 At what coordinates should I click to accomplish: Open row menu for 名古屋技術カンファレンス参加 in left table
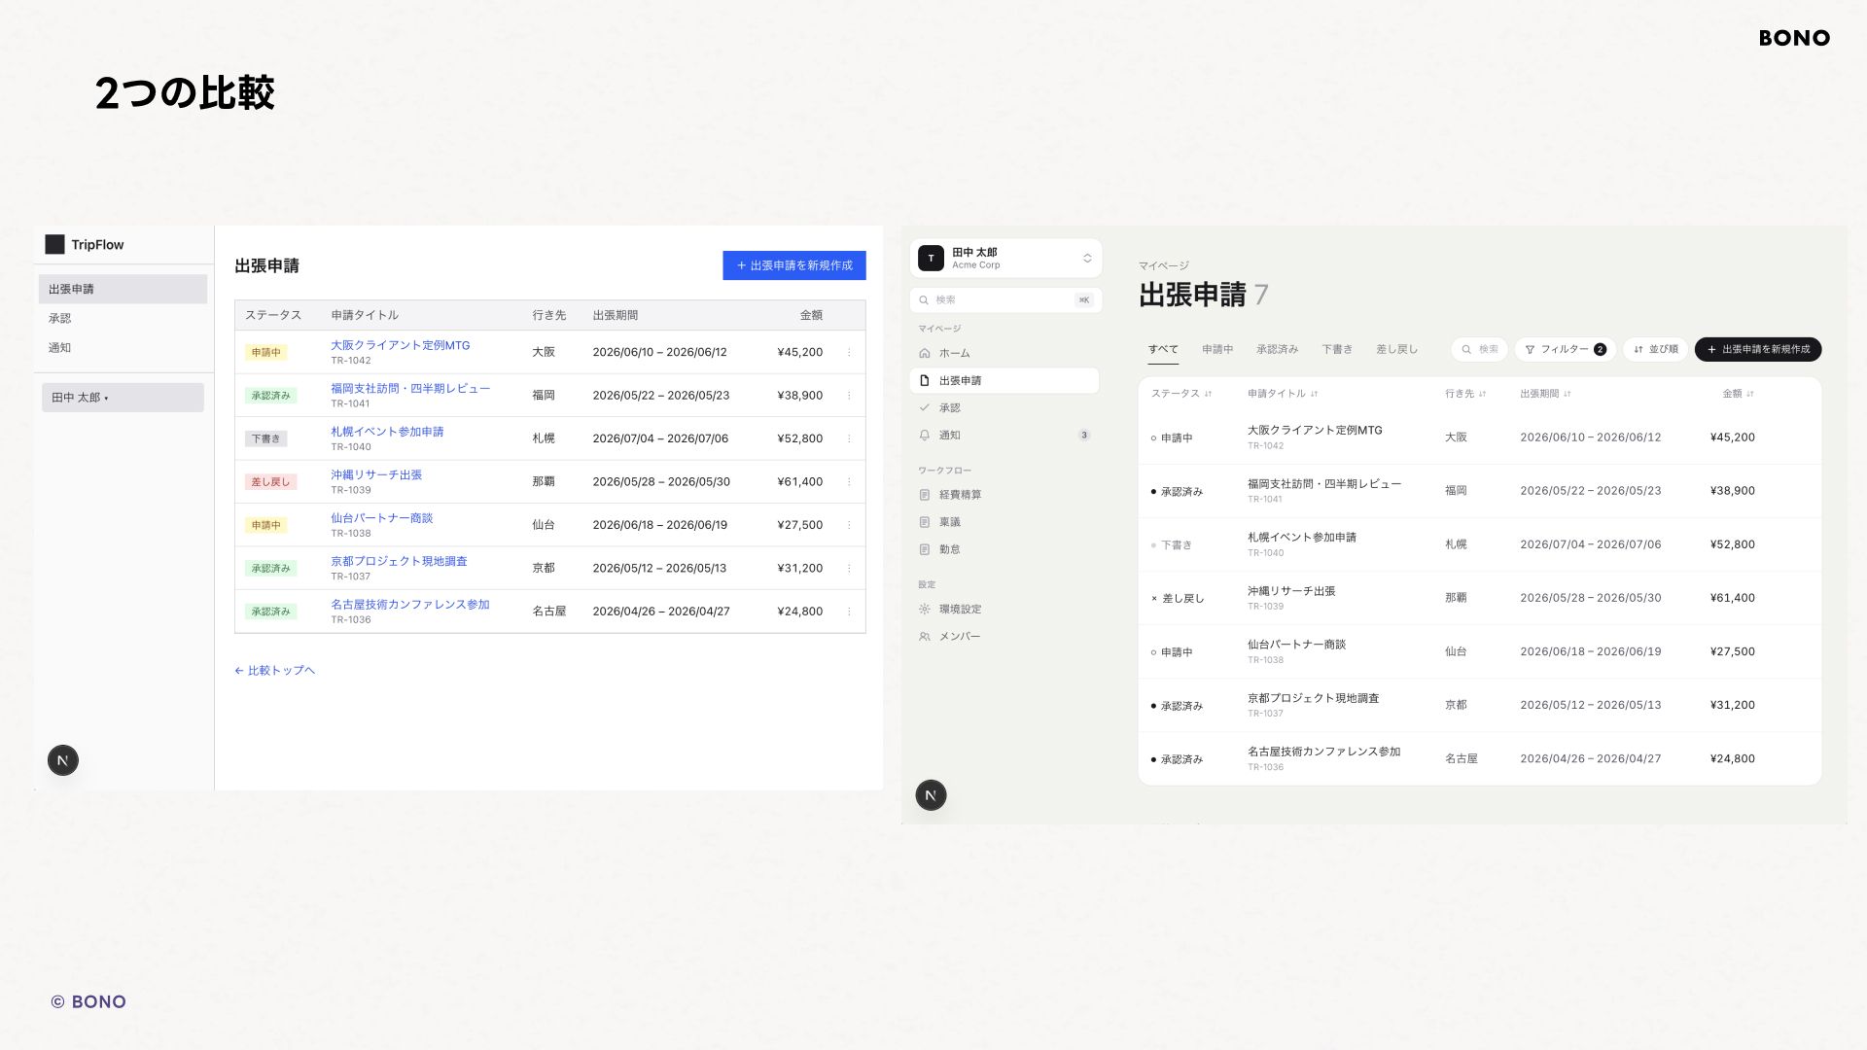coord(849,612)
